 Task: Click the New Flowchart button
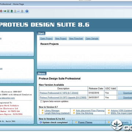[x=76, y=38]
